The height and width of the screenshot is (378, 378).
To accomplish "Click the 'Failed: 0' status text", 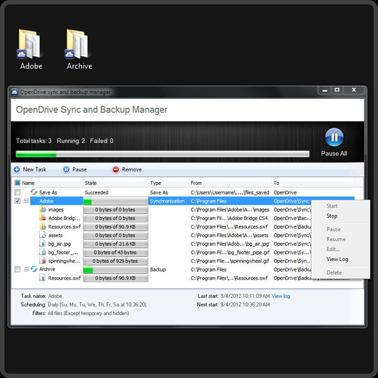I will point(101,140).
